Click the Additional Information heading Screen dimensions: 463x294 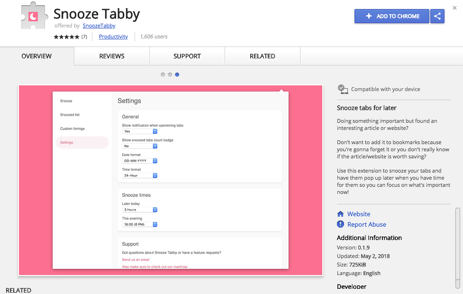[369, 238]
